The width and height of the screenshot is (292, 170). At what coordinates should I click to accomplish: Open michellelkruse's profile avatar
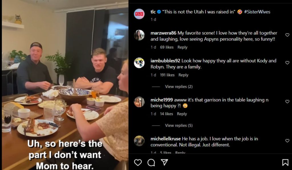tap(139, 141)
